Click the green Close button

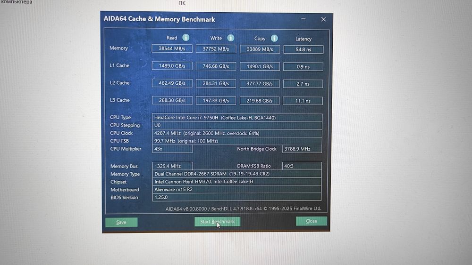tap(311, 221)
